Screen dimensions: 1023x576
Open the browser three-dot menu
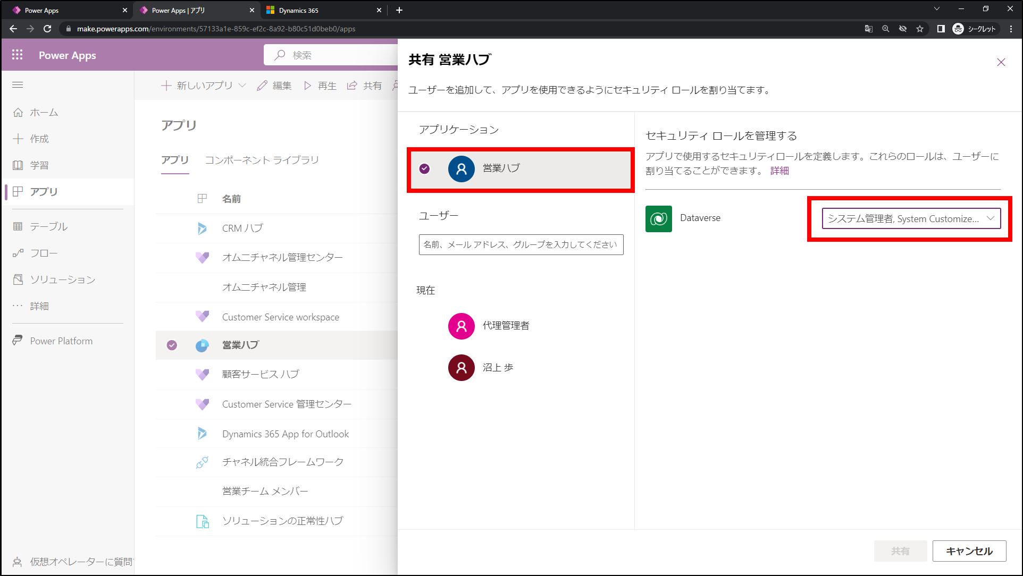[x=1011, y=29]
